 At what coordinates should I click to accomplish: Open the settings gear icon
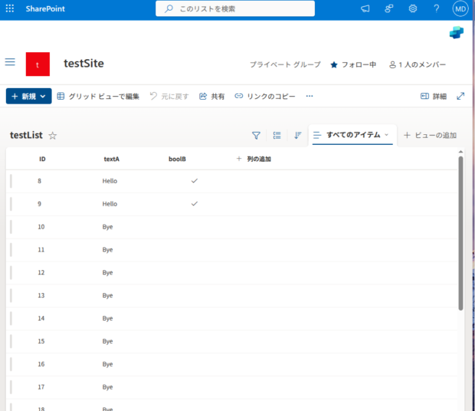point(412,8)
